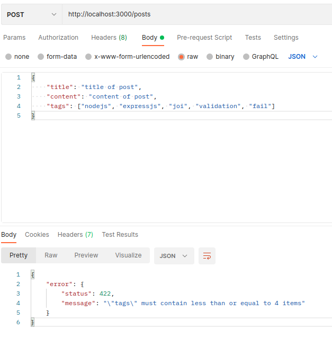This screenshot has height=338, width=332.
Task: Choose the binary body option
Action: [210, 57]
